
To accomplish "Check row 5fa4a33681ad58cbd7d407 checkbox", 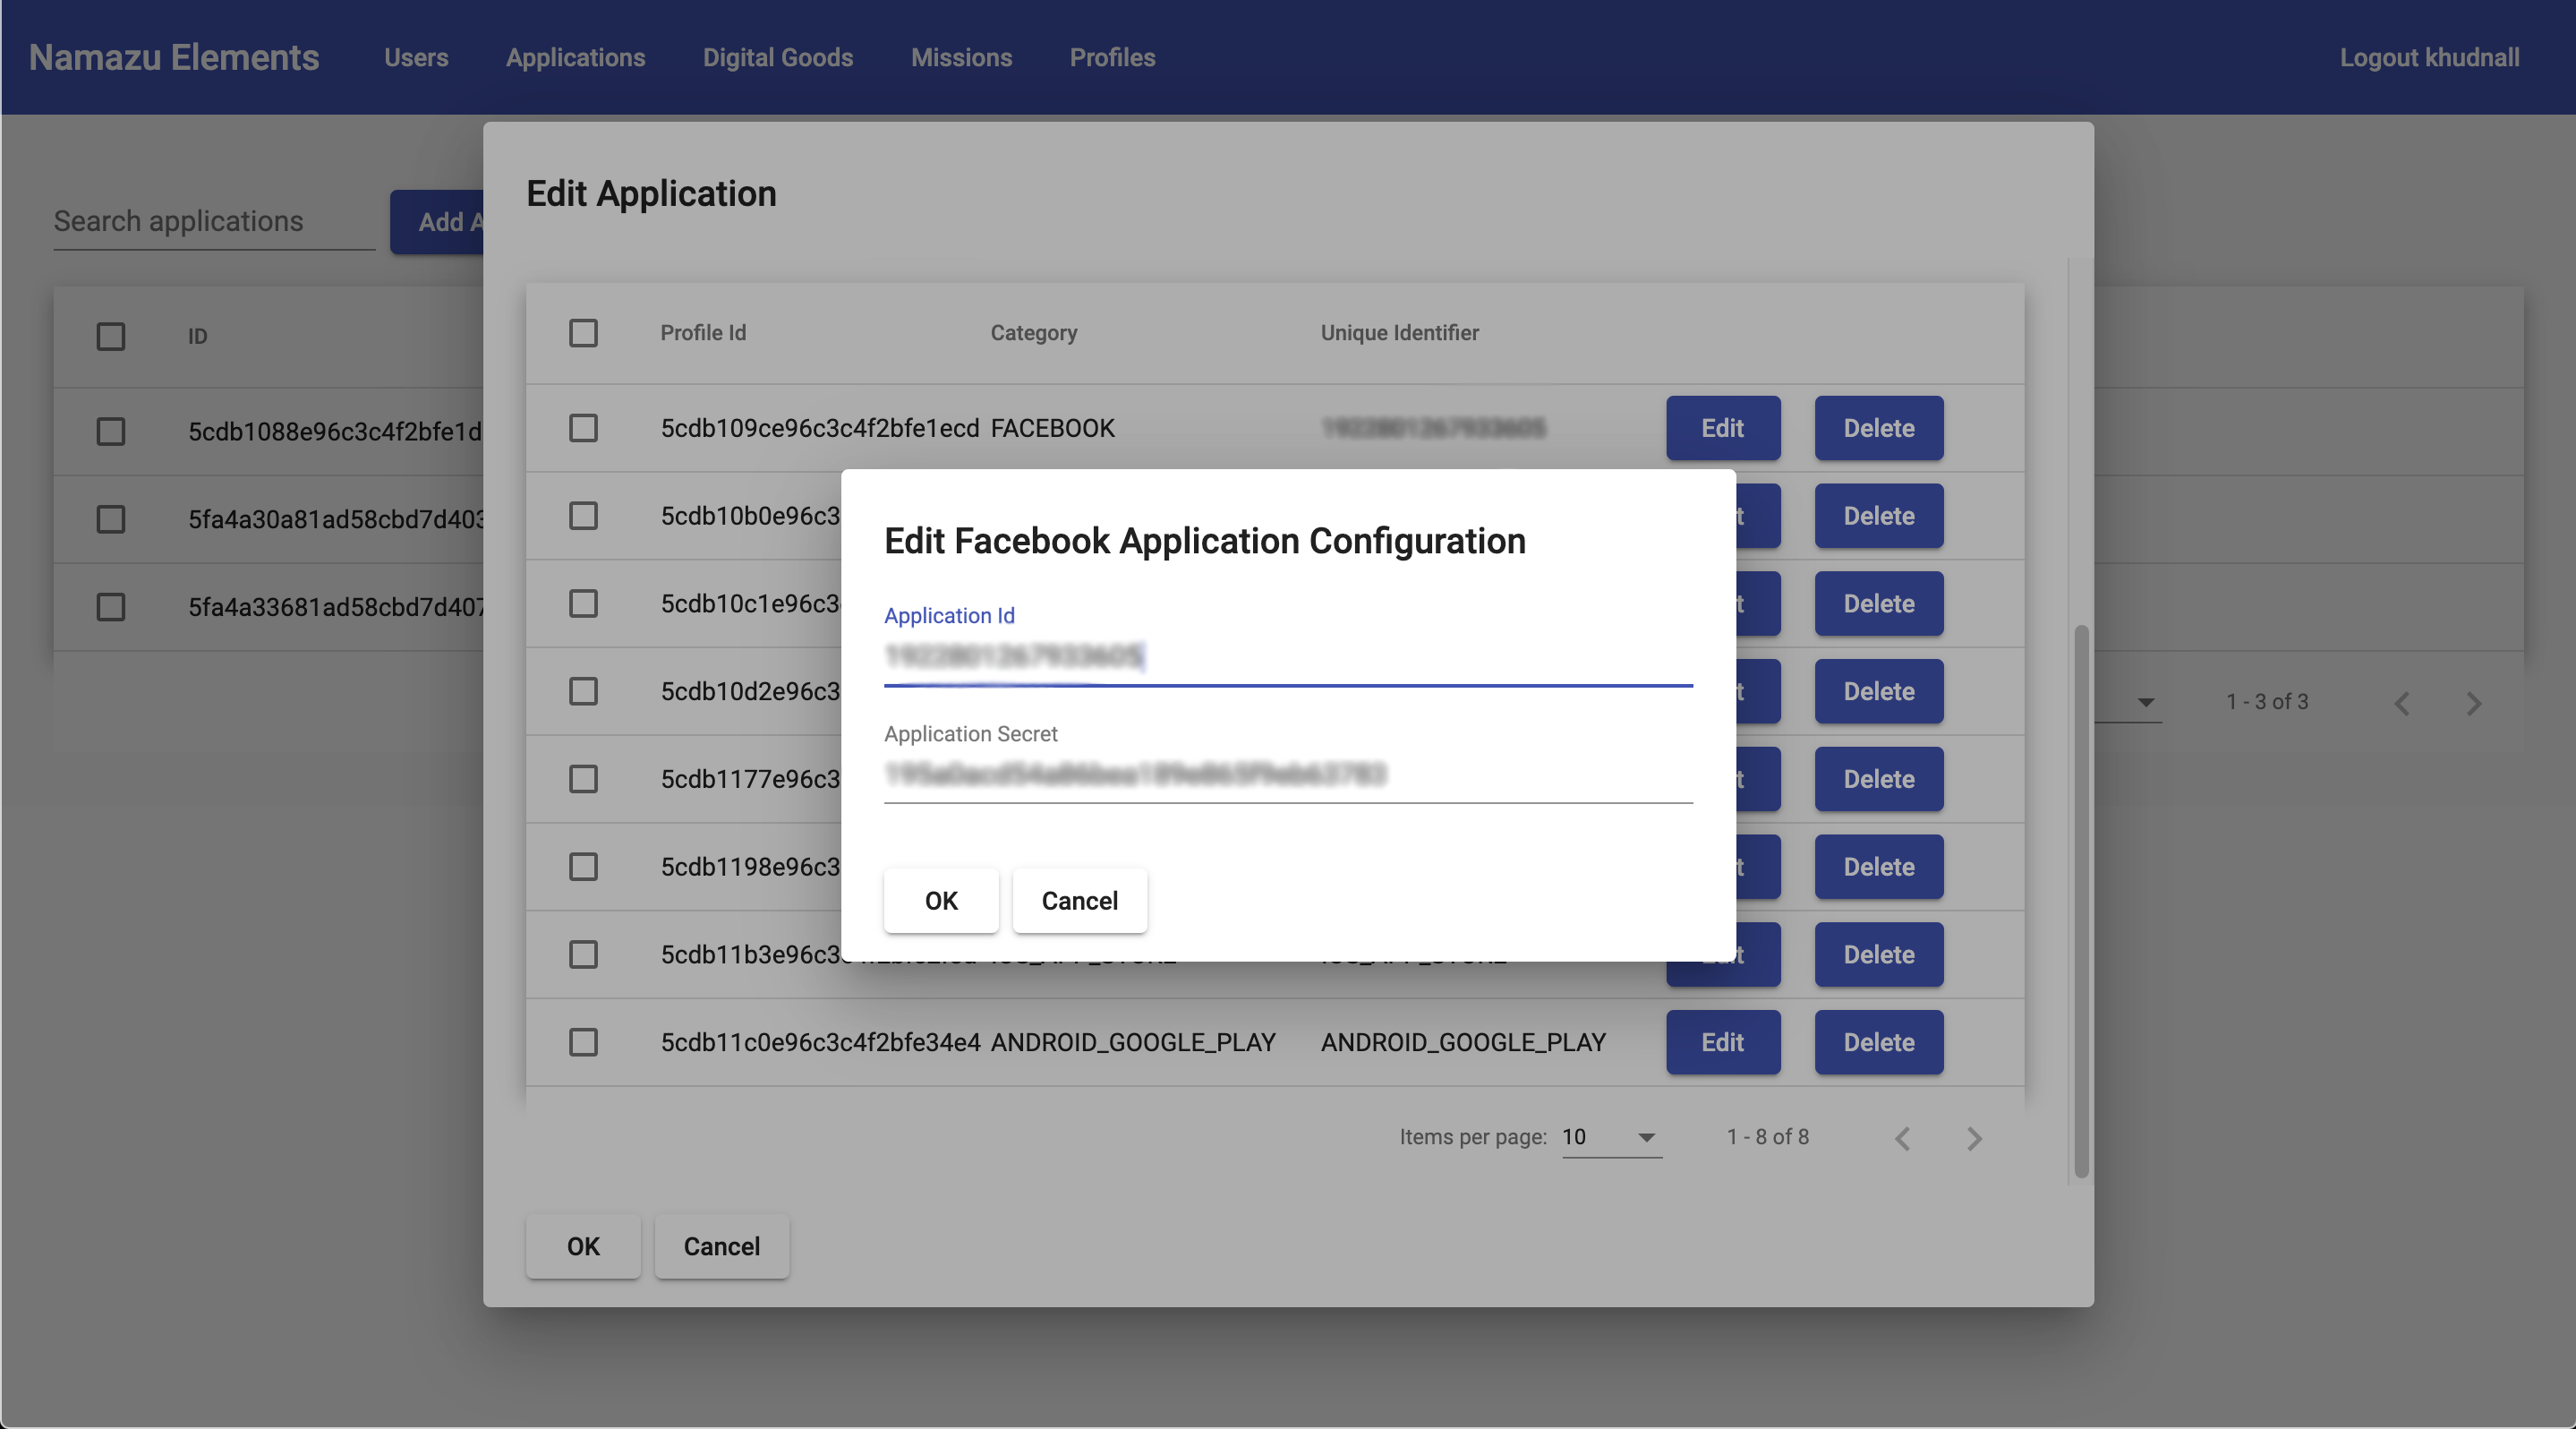I will tap(111, 607).
